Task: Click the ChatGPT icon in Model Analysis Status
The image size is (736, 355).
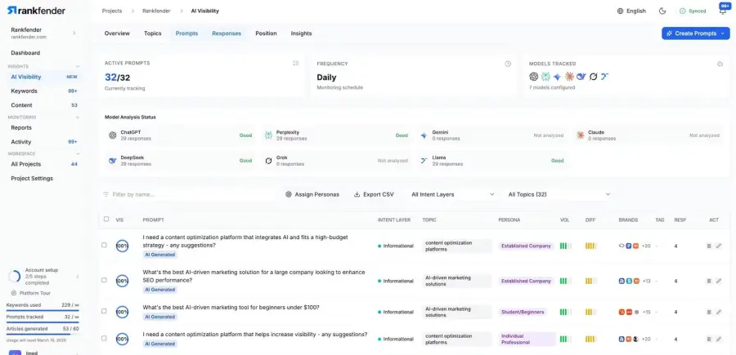Action: pos(112,135)
